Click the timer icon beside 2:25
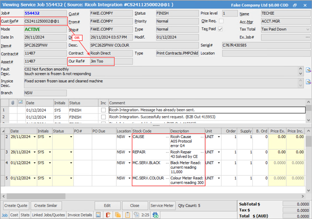The height and width of the screenshot is (219, 312). (x=135, y=214)
